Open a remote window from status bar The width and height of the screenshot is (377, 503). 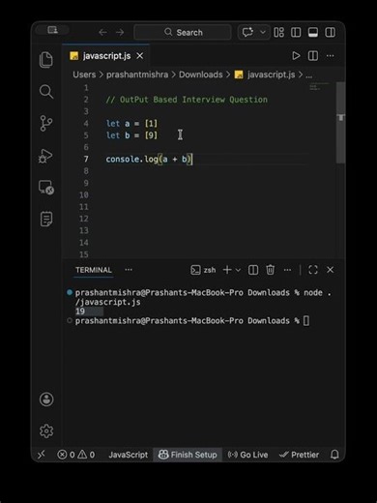(42, 455)
